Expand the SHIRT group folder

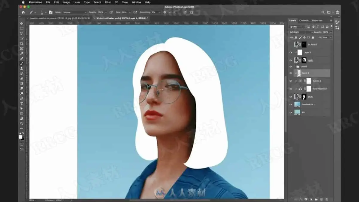[x=295, y=66]
